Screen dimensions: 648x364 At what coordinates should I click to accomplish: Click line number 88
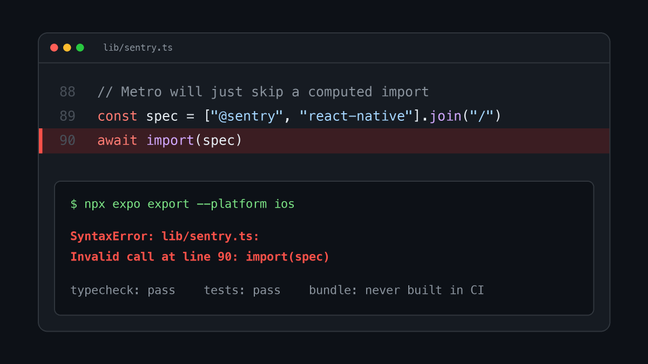(67, 92)
